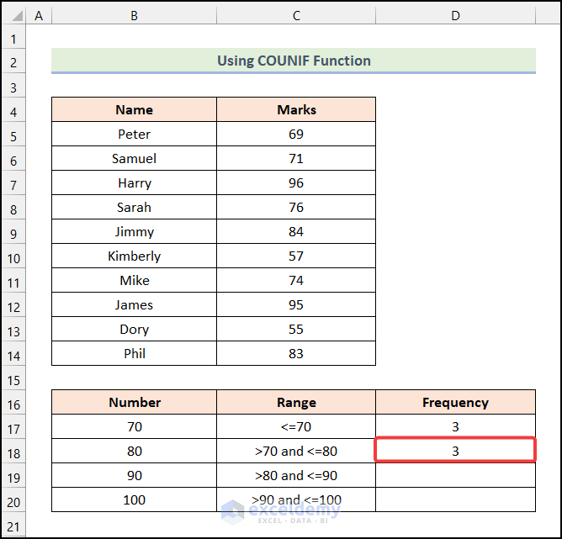Screen dimensions: 562x539
Task: Select column A header
Action: [39, 16]
